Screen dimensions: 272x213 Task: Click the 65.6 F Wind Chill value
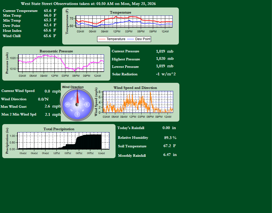click(x=50, y=36)
